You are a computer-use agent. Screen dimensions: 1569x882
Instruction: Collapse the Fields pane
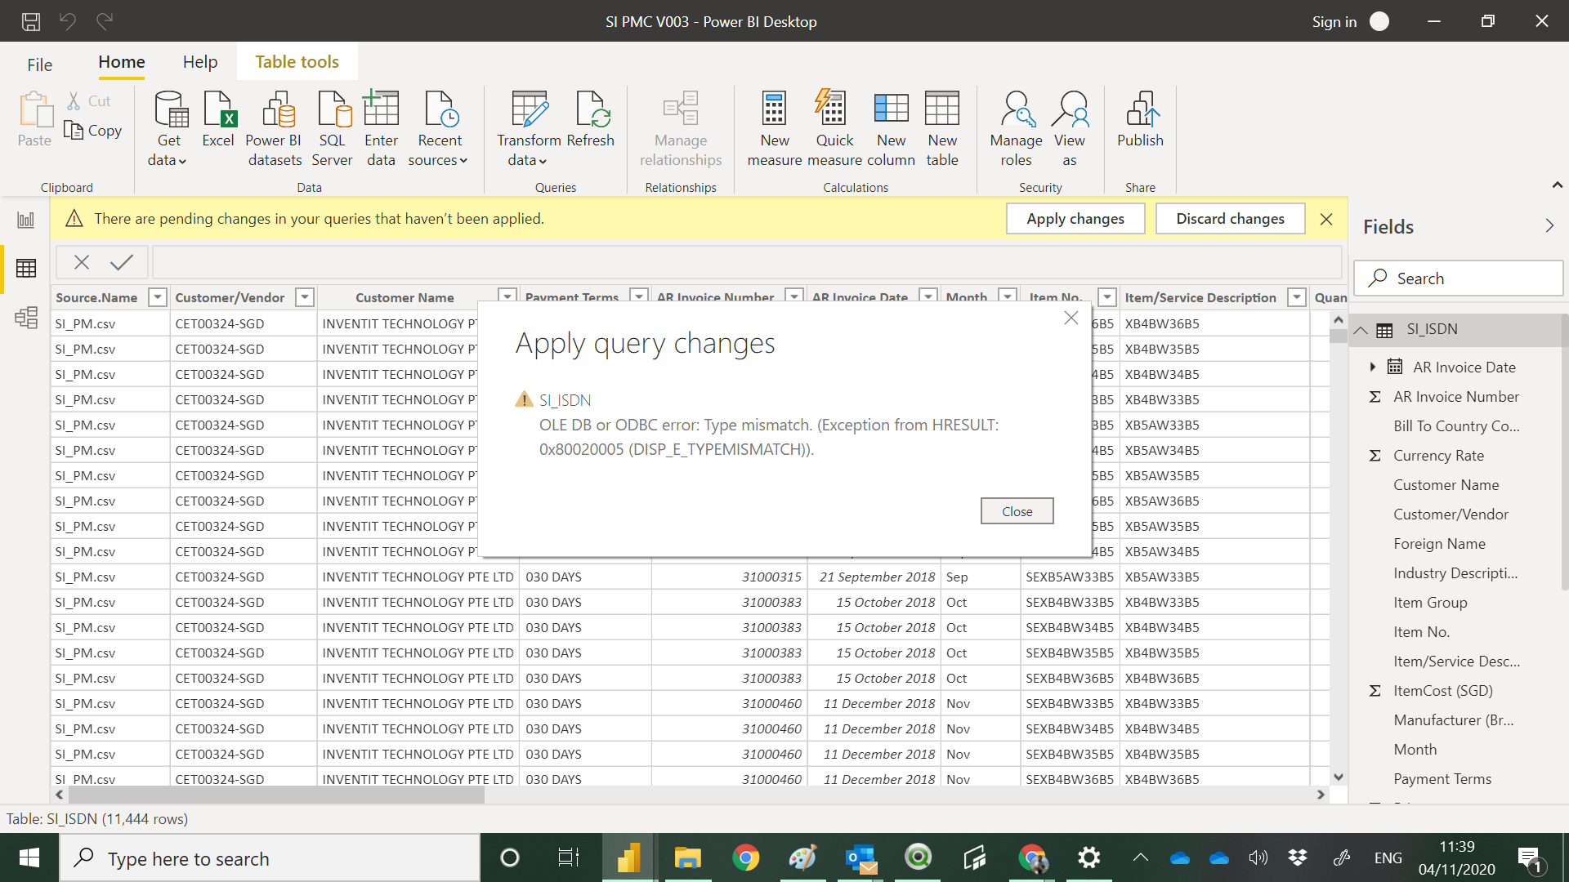[x=1549, y=226]
